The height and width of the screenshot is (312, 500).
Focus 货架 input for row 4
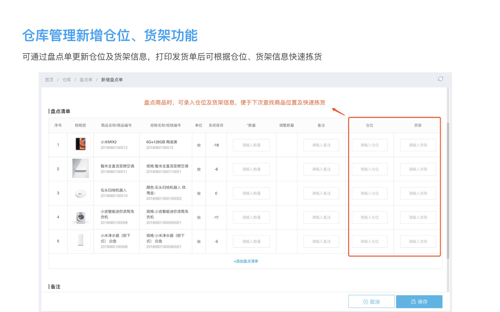418,217
